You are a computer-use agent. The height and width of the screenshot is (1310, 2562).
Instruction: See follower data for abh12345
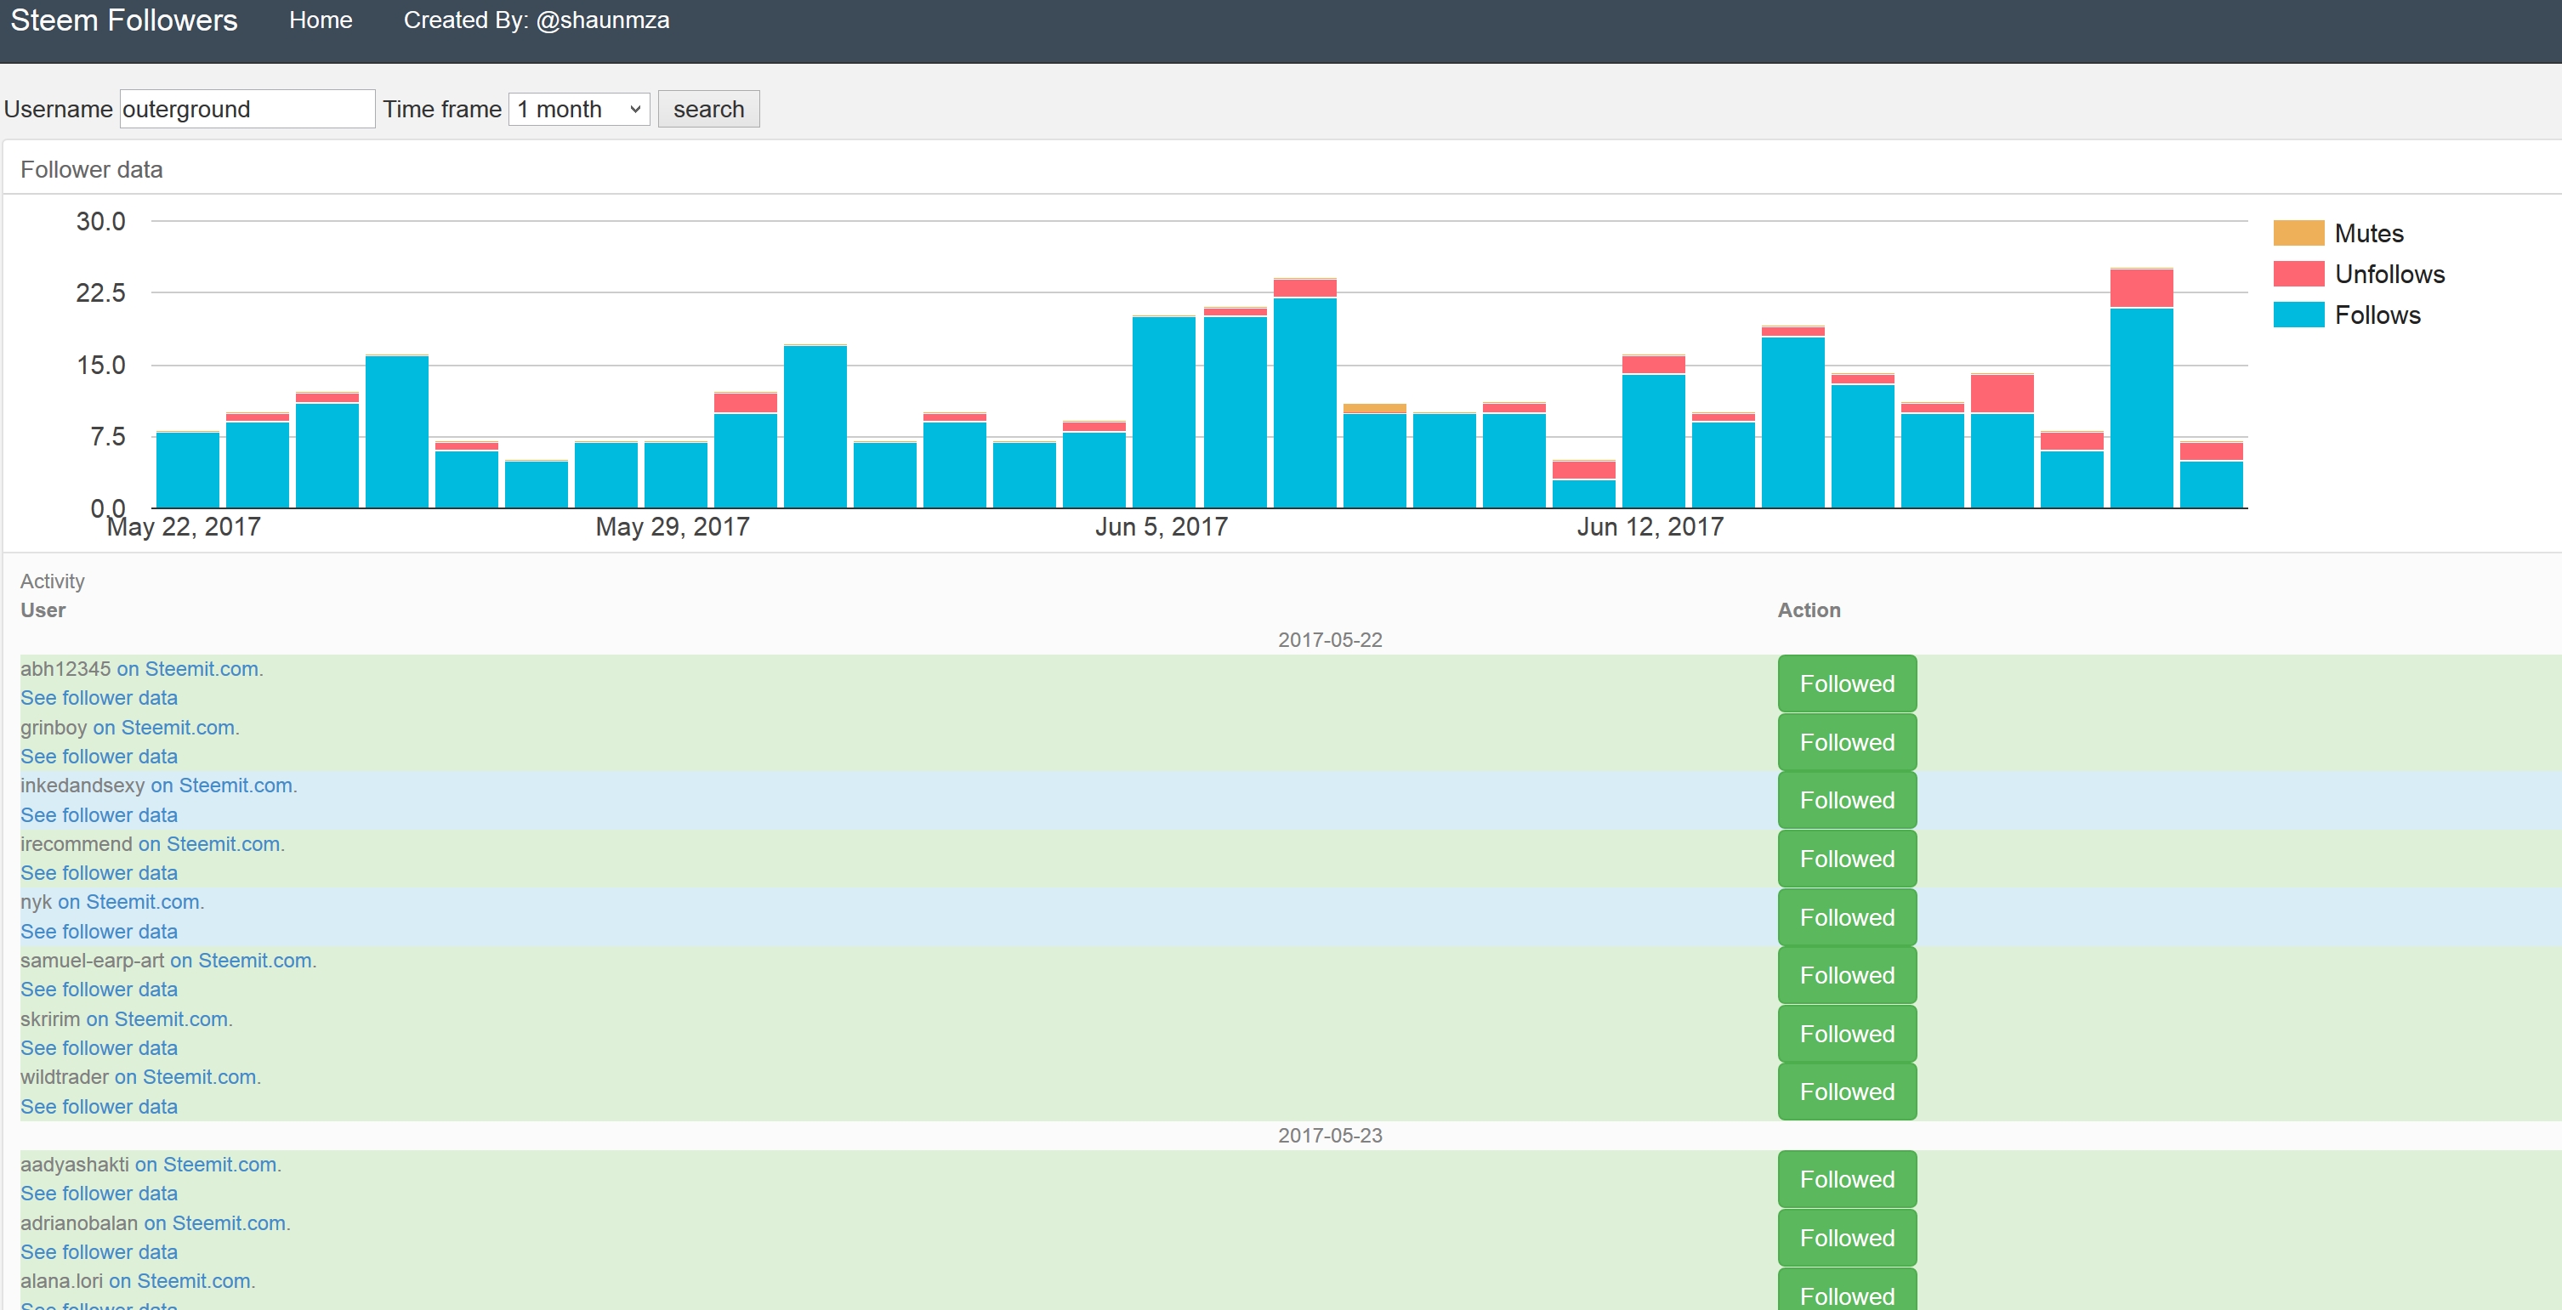point(99,697)
